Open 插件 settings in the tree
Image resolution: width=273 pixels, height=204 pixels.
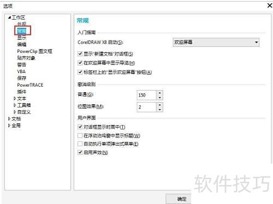(22, 92)
